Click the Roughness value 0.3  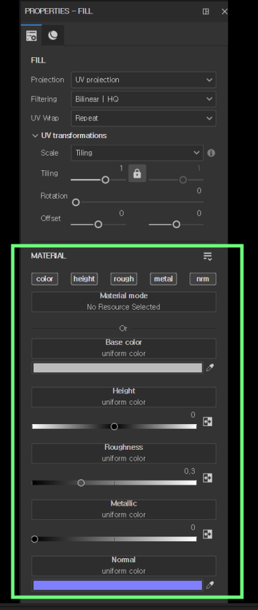click(x=189, y=471)
